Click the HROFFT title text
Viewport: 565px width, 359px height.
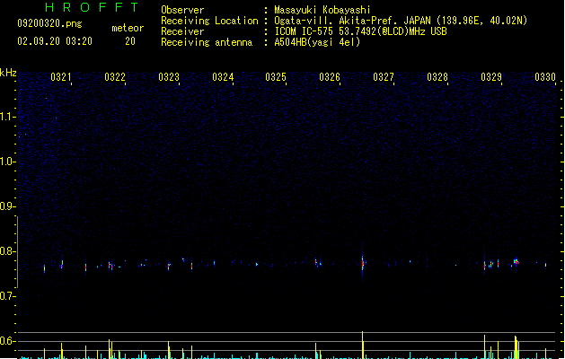93,7
